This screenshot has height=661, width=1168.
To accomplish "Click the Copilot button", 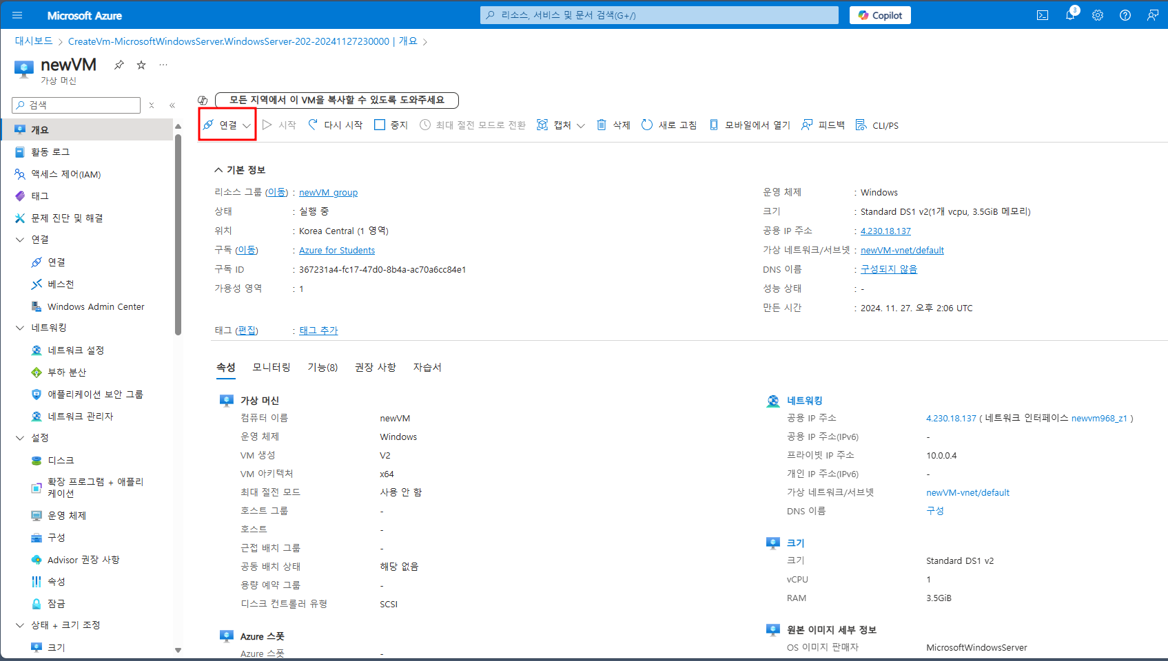I will tap(880, 15).
